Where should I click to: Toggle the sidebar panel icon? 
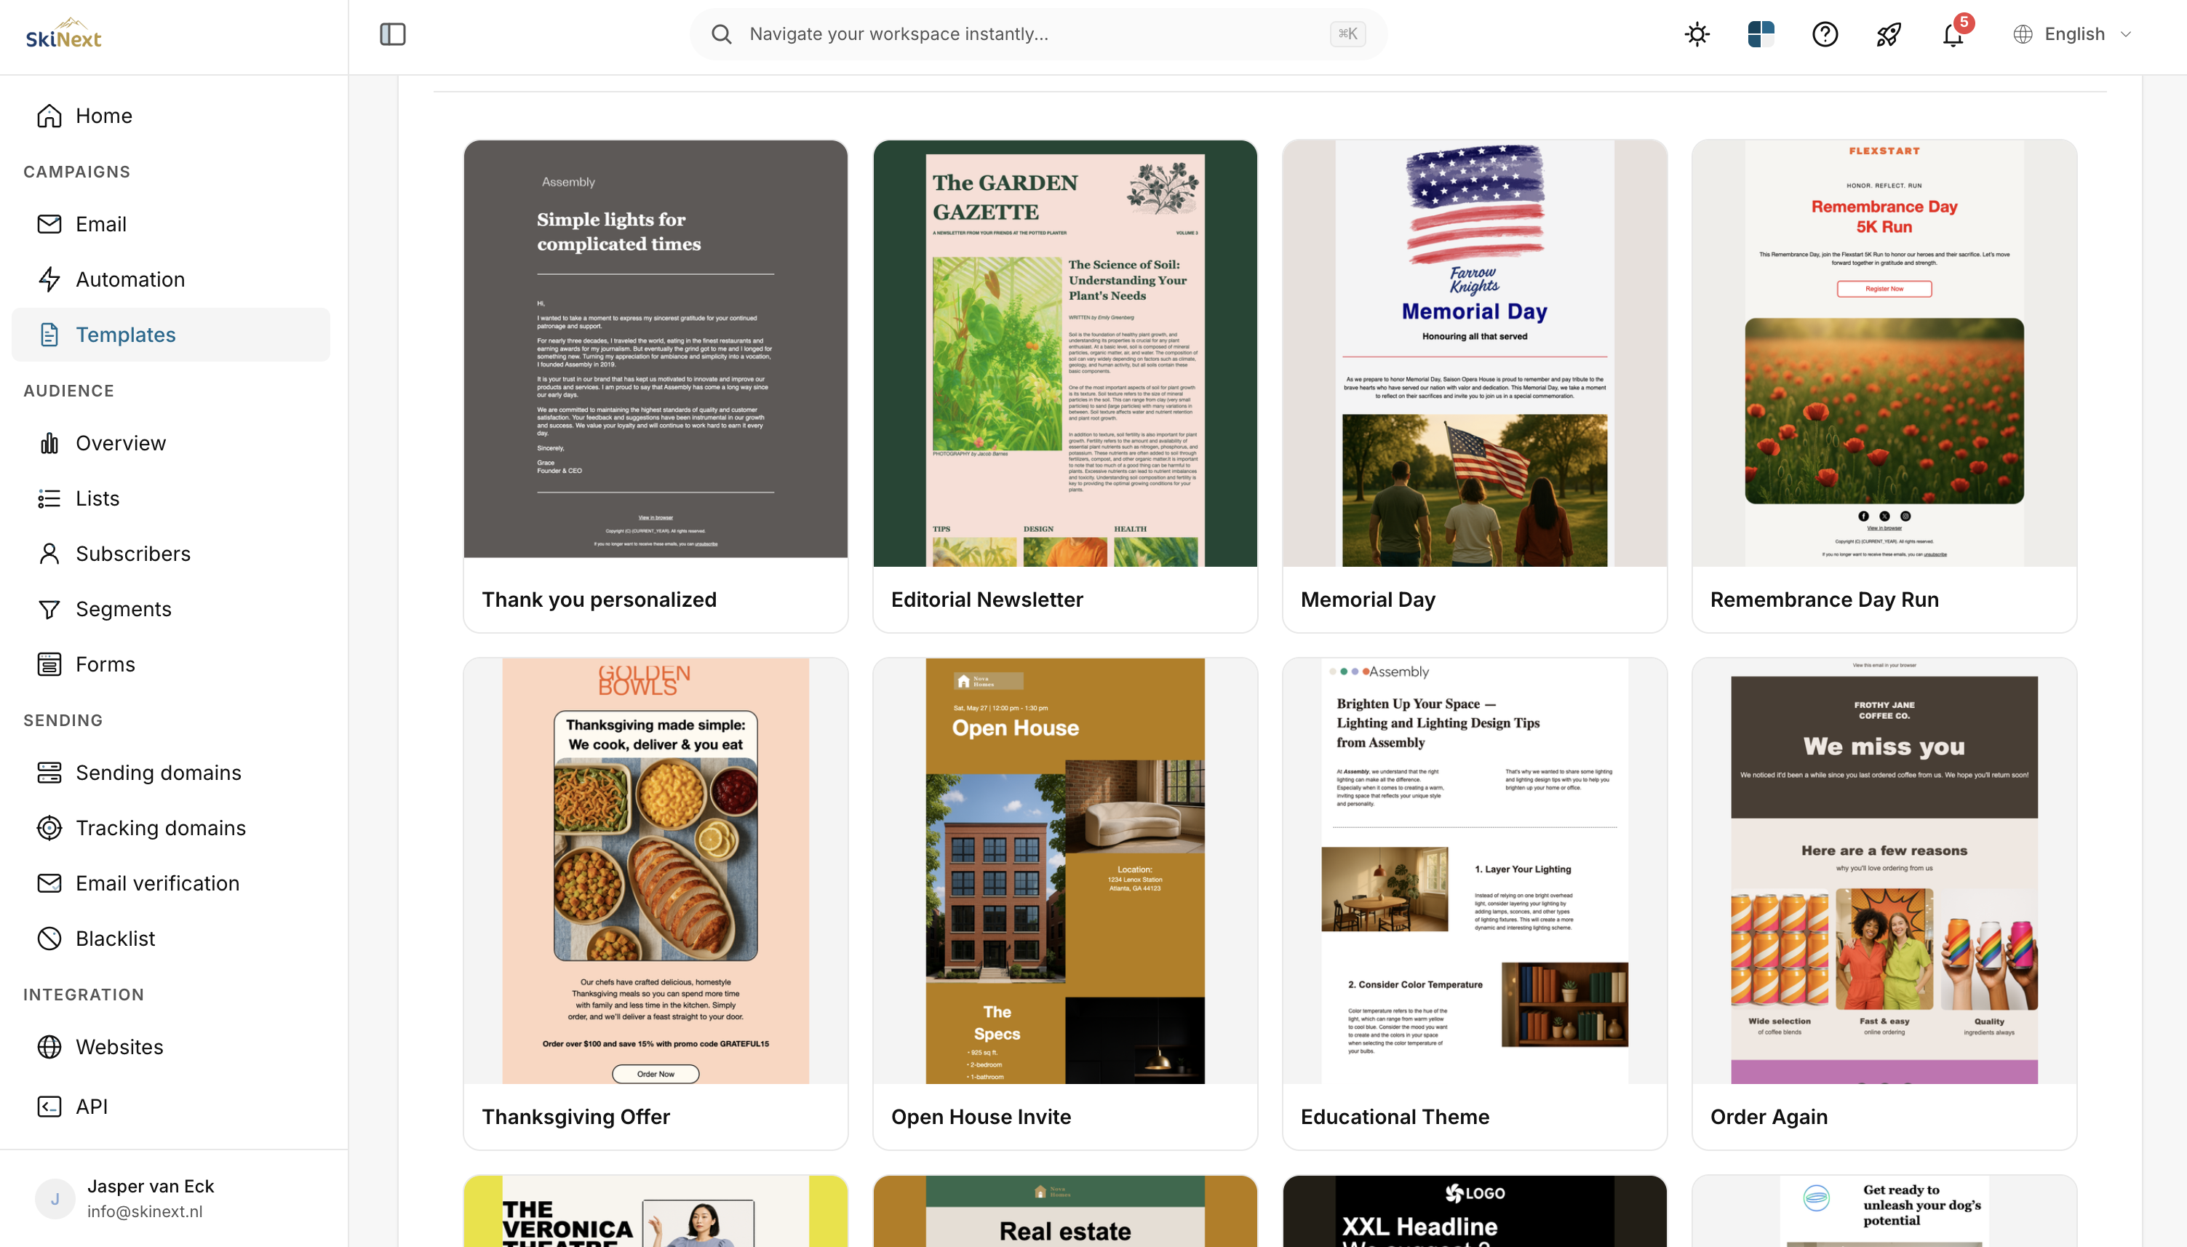point(392,34)
